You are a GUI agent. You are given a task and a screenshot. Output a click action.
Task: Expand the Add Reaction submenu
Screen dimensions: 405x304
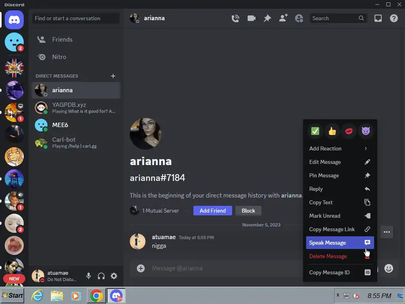pos(340,149)
